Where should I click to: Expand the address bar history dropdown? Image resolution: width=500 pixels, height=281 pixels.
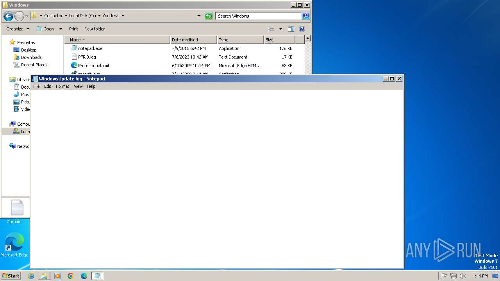tap(199, 16)
